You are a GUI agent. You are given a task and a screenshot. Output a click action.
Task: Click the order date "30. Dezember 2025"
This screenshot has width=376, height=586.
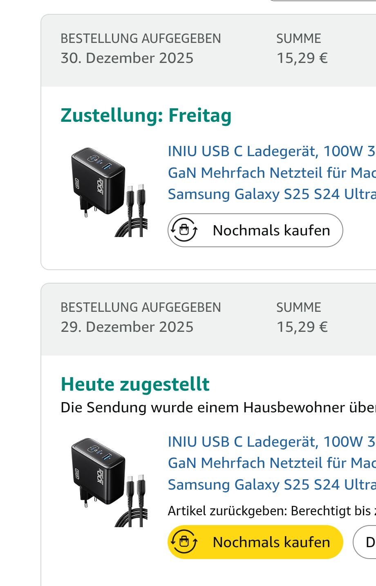(127, 58)
